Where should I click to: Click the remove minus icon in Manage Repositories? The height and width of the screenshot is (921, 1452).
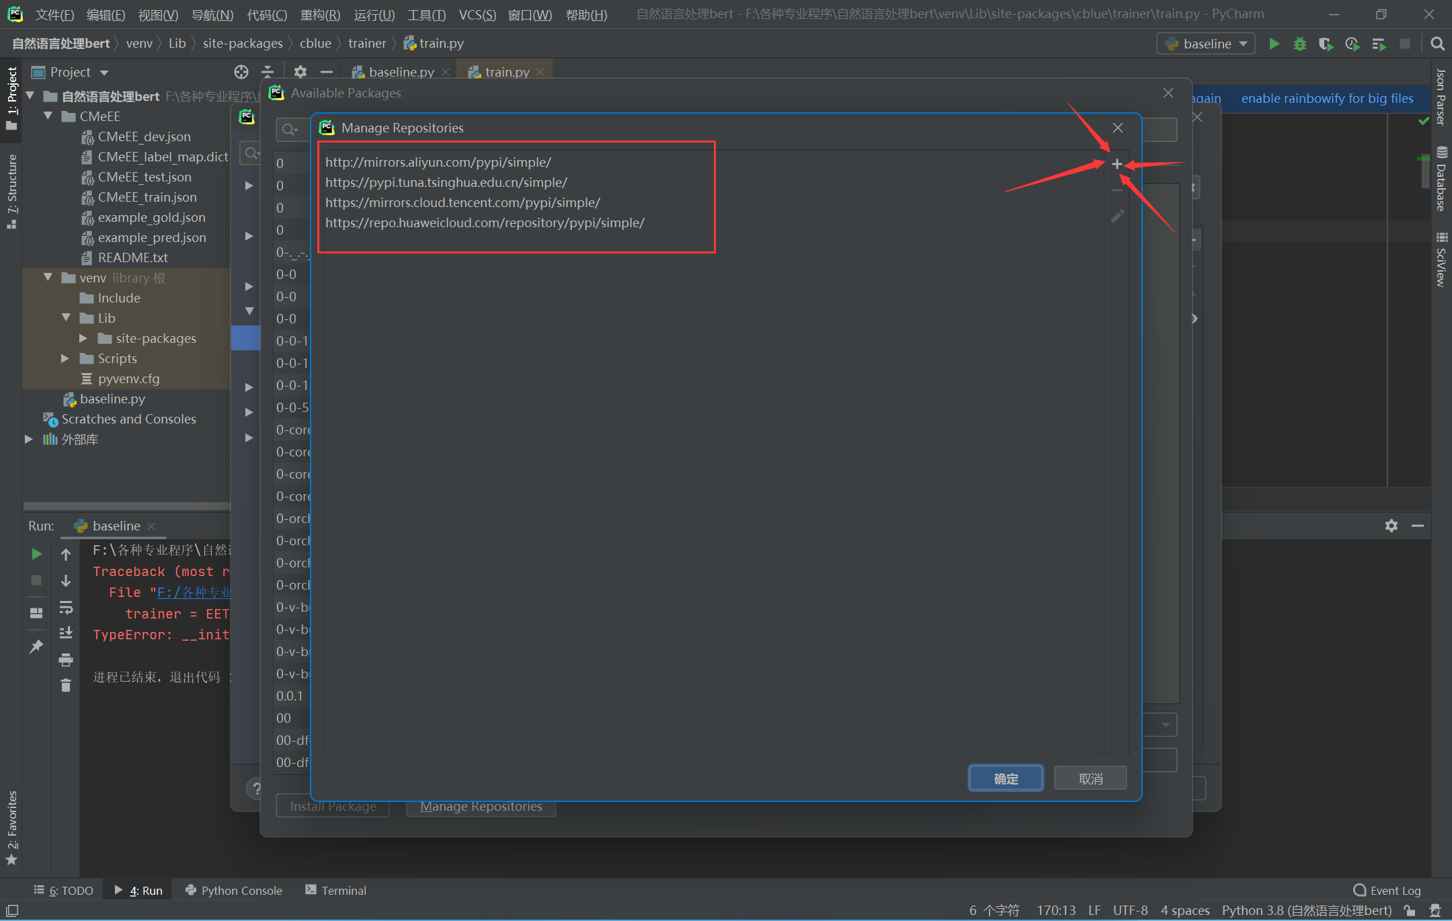click(1117, 190)
